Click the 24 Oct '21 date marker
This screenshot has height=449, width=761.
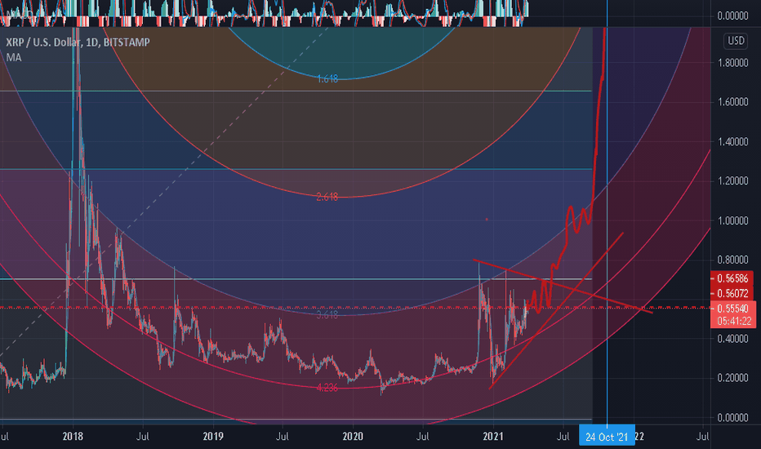607,437
